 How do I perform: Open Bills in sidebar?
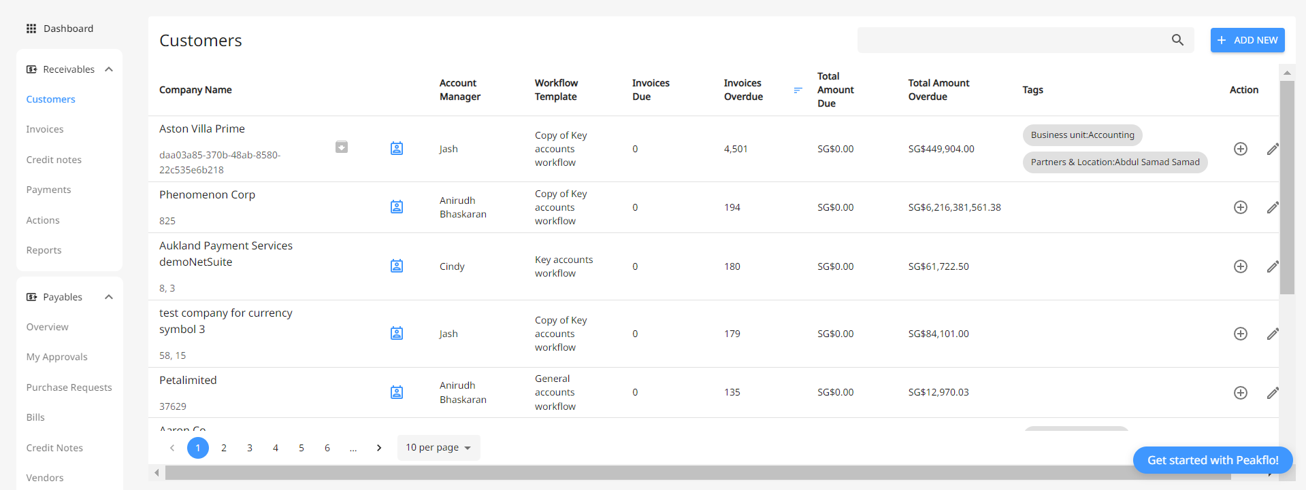pos(35,417)
